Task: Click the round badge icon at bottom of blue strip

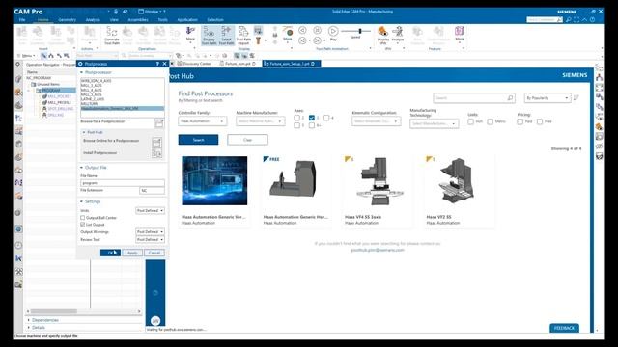Action: [155, 321]
